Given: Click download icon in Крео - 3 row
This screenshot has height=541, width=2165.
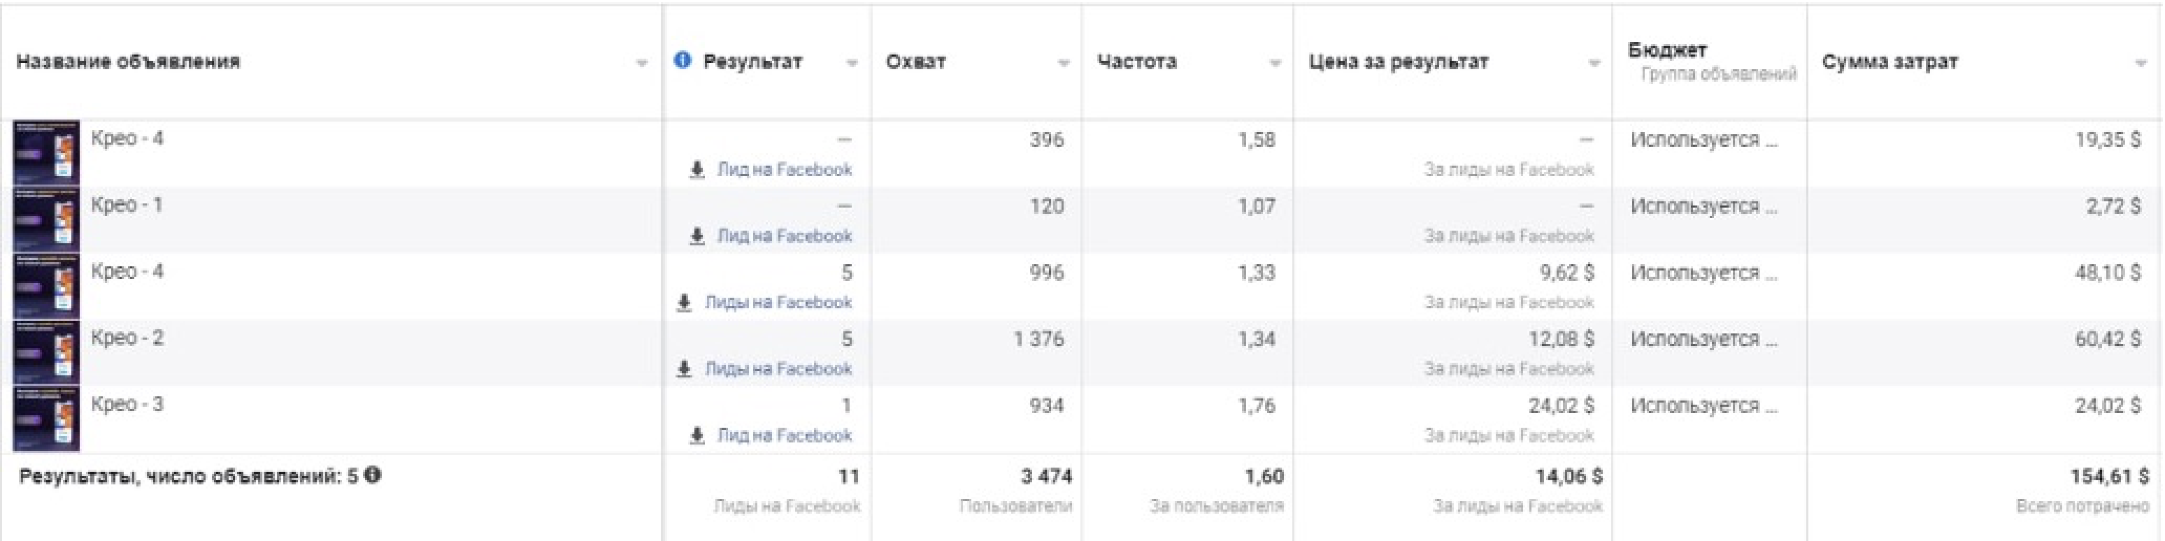Looking at the screenshot, I should point(696,435).
